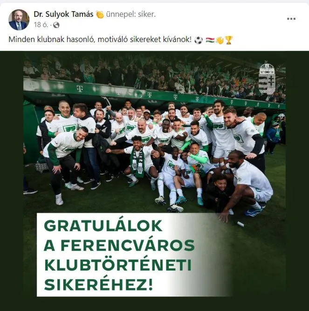The height and width of the screenshot is (311, 309).
Task: Click the Dr. Sulyok Tamás name link
Action: point(63,14)
